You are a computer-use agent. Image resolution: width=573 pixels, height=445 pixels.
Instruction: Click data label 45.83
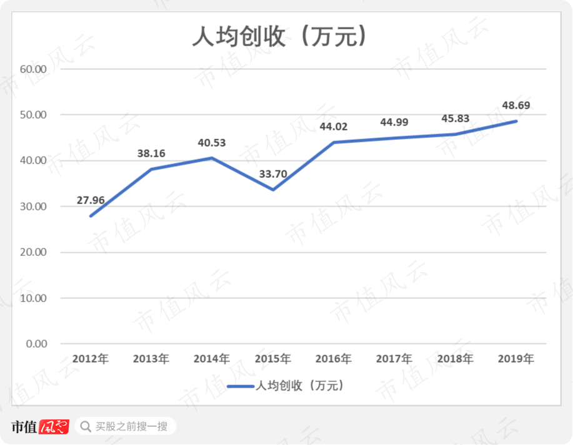[x=456, y=119]
